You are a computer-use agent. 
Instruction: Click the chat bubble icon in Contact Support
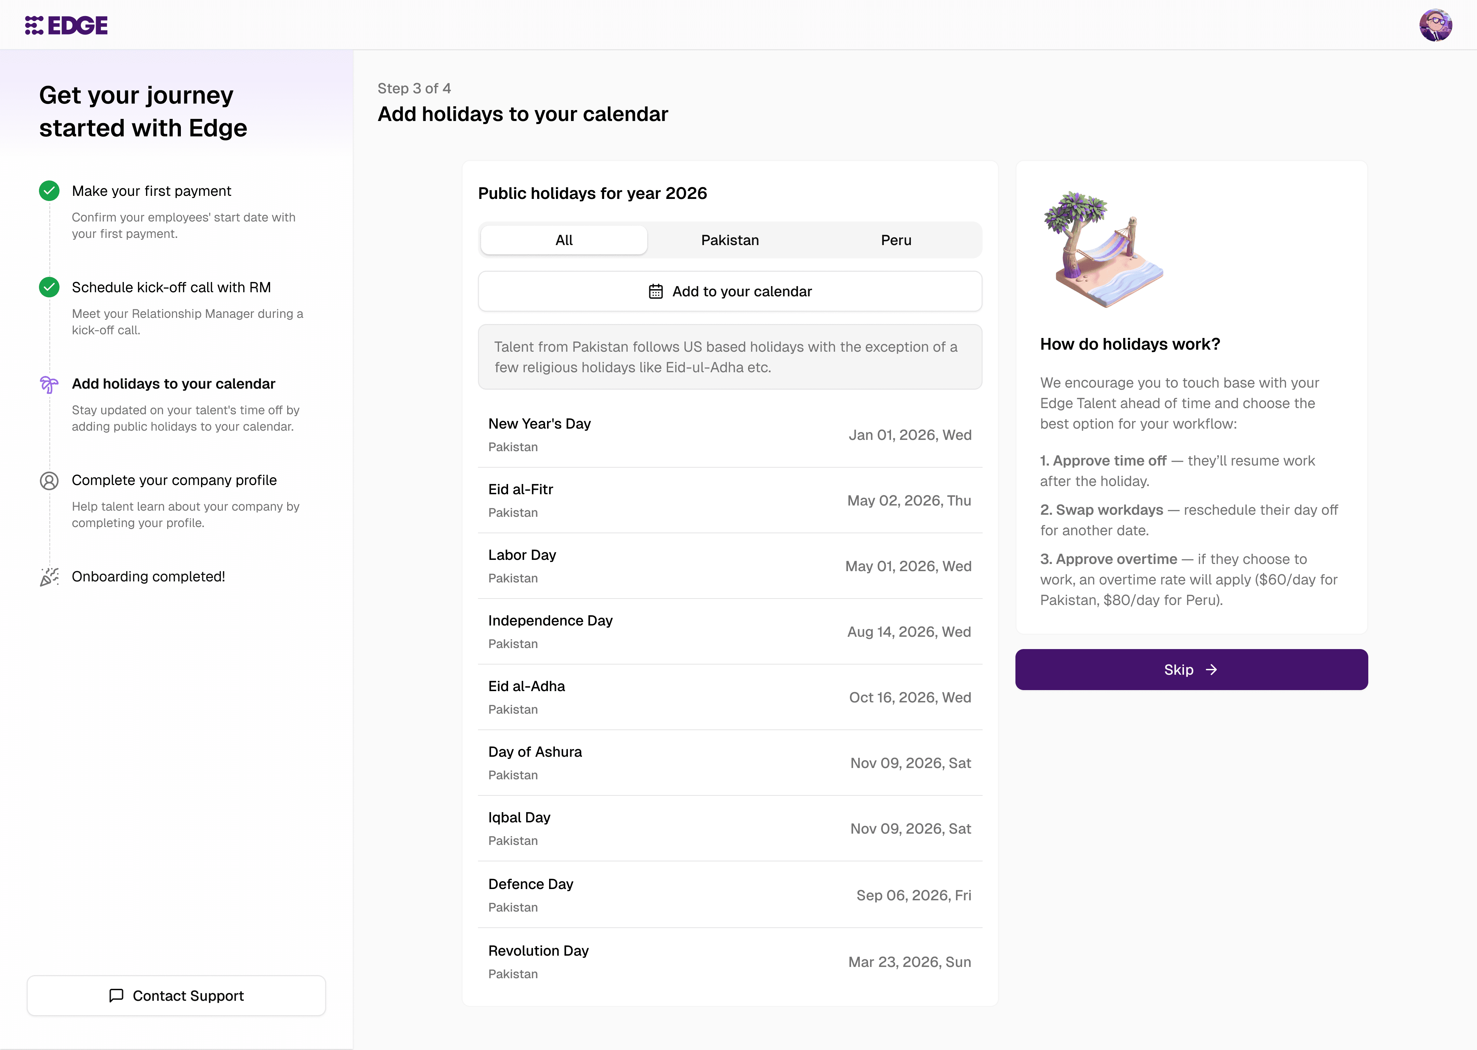116,995
